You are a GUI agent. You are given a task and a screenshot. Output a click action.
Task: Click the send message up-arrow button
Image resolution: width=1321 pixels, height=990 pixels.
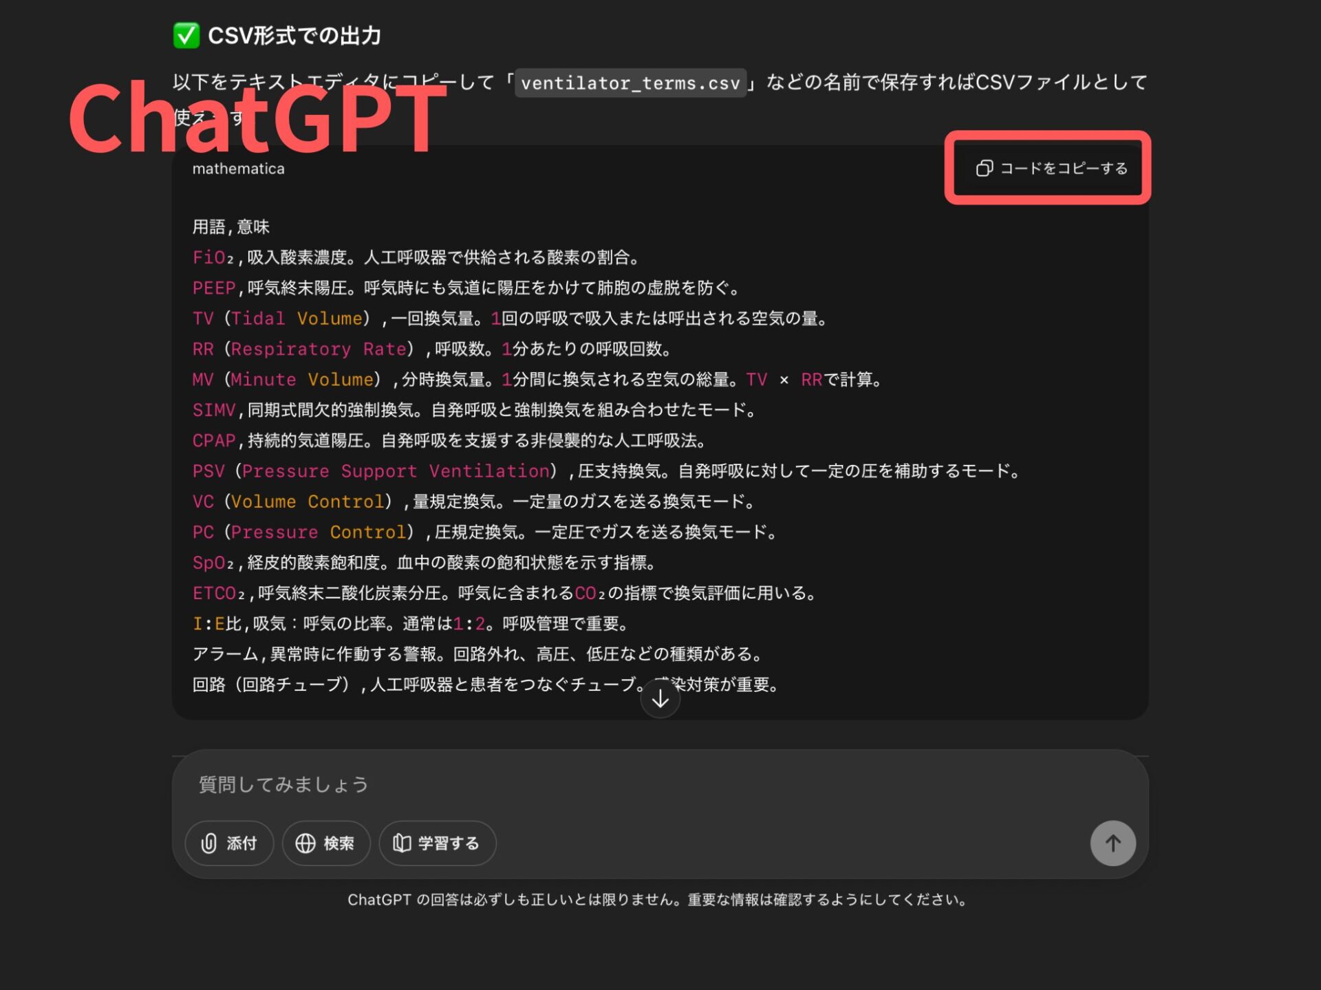pyautogui.click(x=1112, y=843)
